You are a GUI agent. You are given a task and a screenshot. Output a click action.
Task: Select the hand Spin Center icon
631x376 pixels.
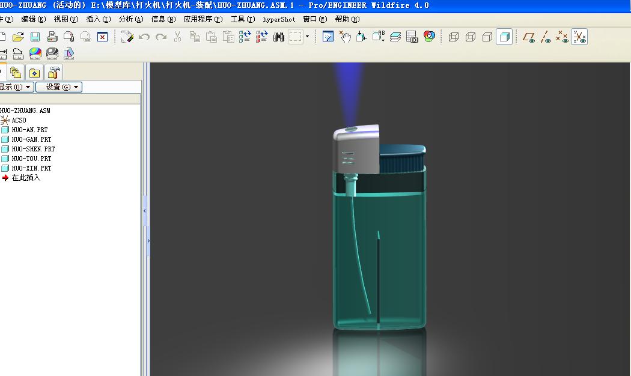point(345,37)
